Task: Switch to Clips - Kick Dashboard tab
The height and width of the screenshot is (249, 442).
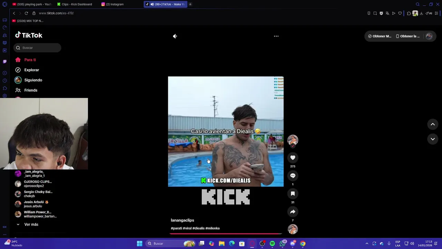Action: (x=75, y=4)
